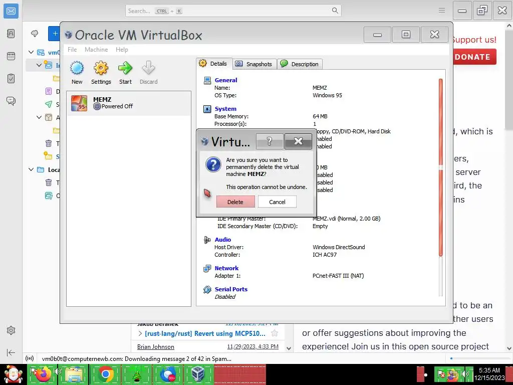Click the speaker icon beside the clock
Image resolution: width=513 pixels, height=385 pixels.
[x=465, y=374]
